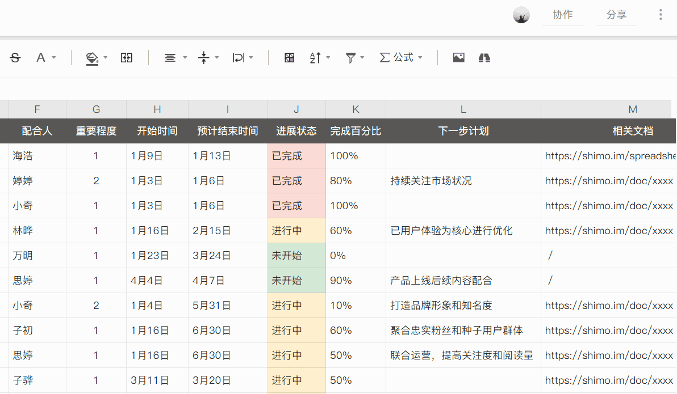
Task: Apply strikethrough formatting
Action: tap(15, 57)
